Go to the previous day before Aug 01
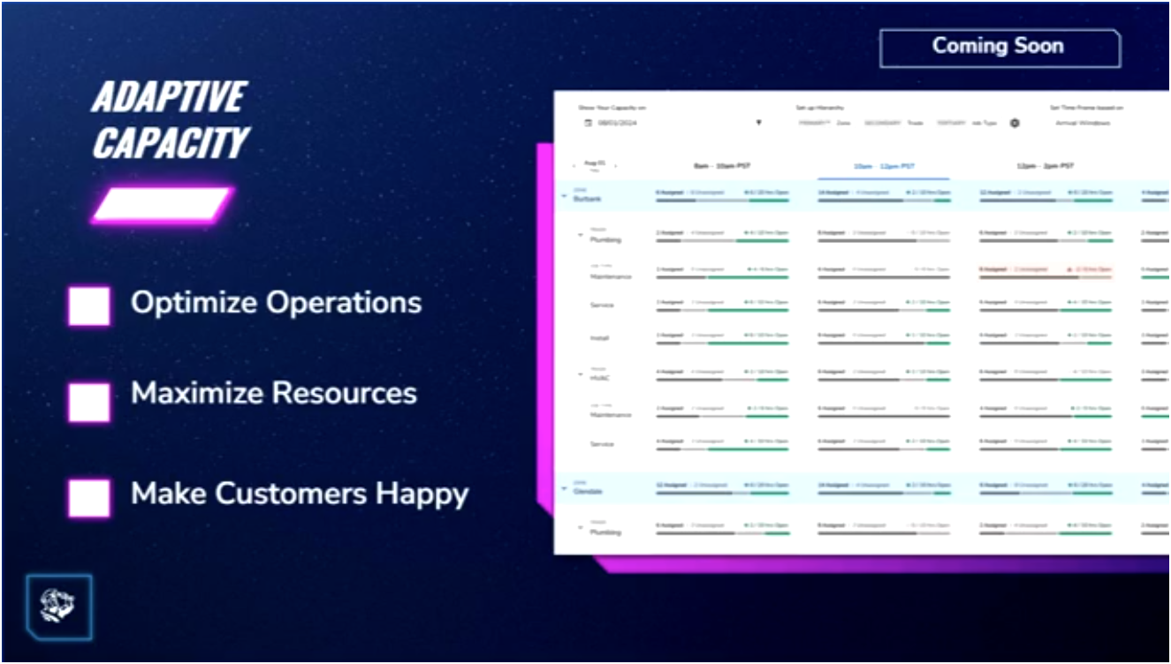 (x=574, y=165)
